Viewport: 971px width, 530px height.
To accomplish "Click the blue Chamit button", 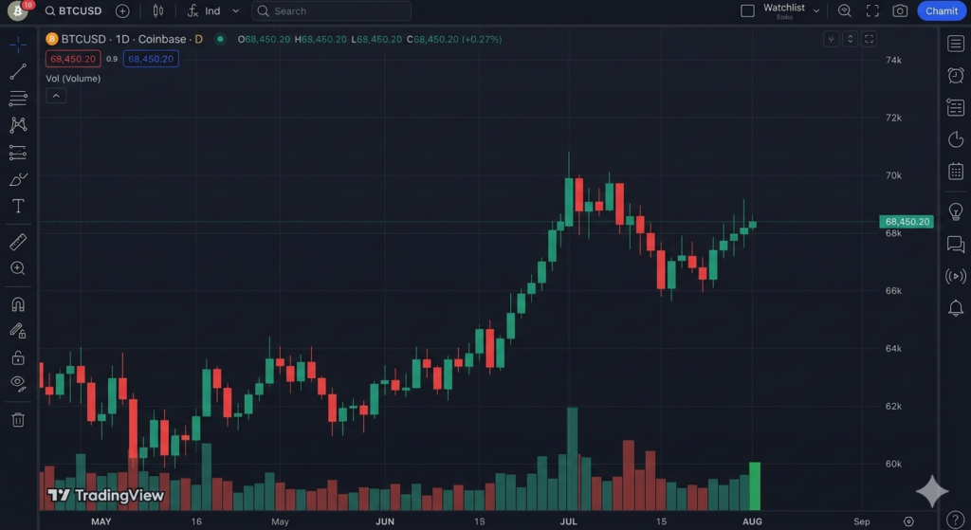I will (942, 11).
